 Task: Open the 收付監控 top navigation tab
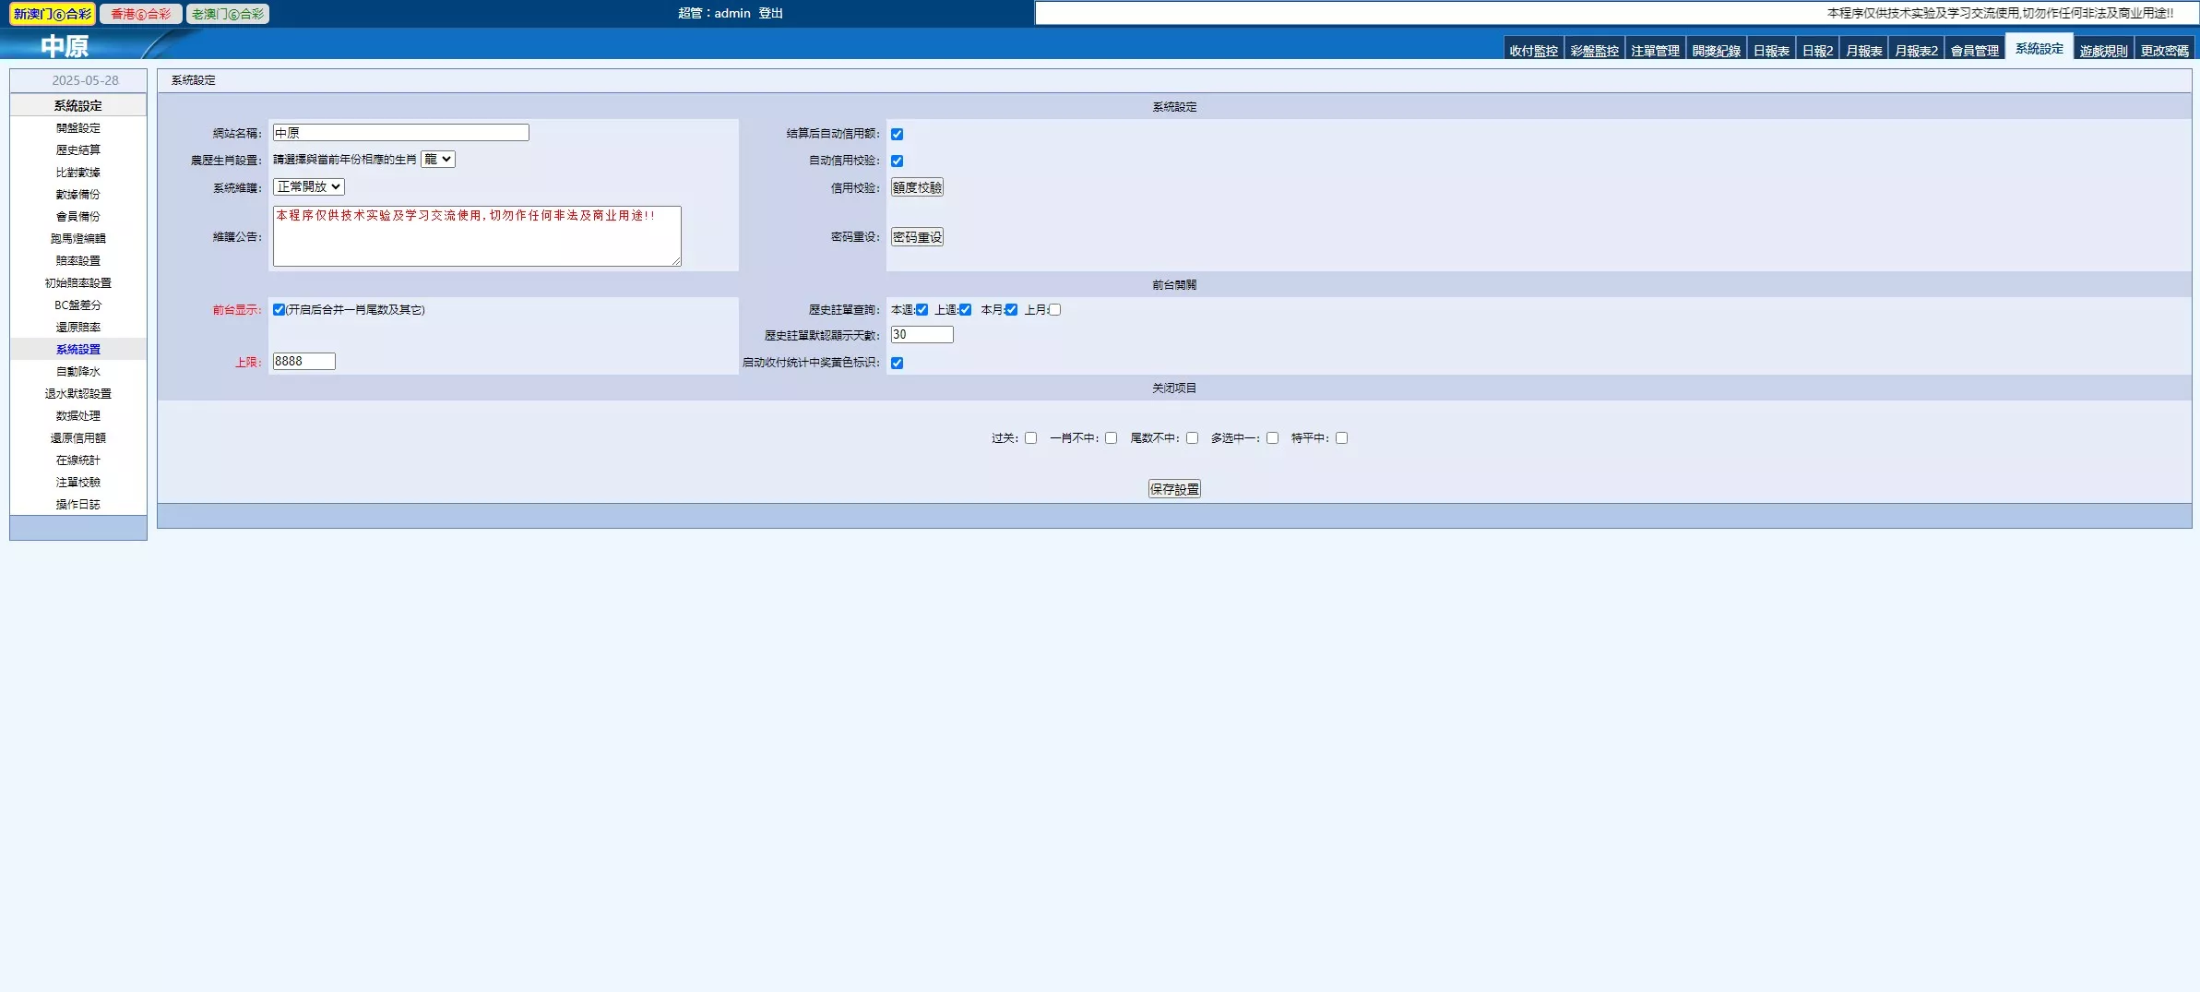click(1533, 51)
